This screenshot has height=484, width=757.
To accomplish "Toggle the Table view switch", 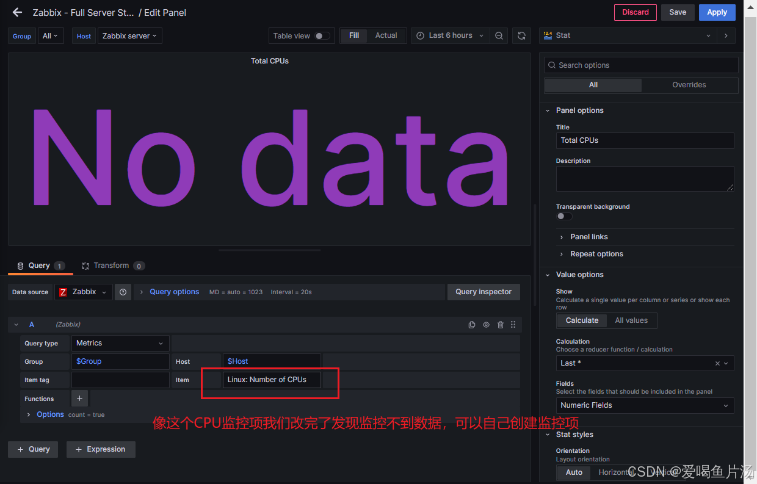I will pyautogui.click(x=322, y=36).
